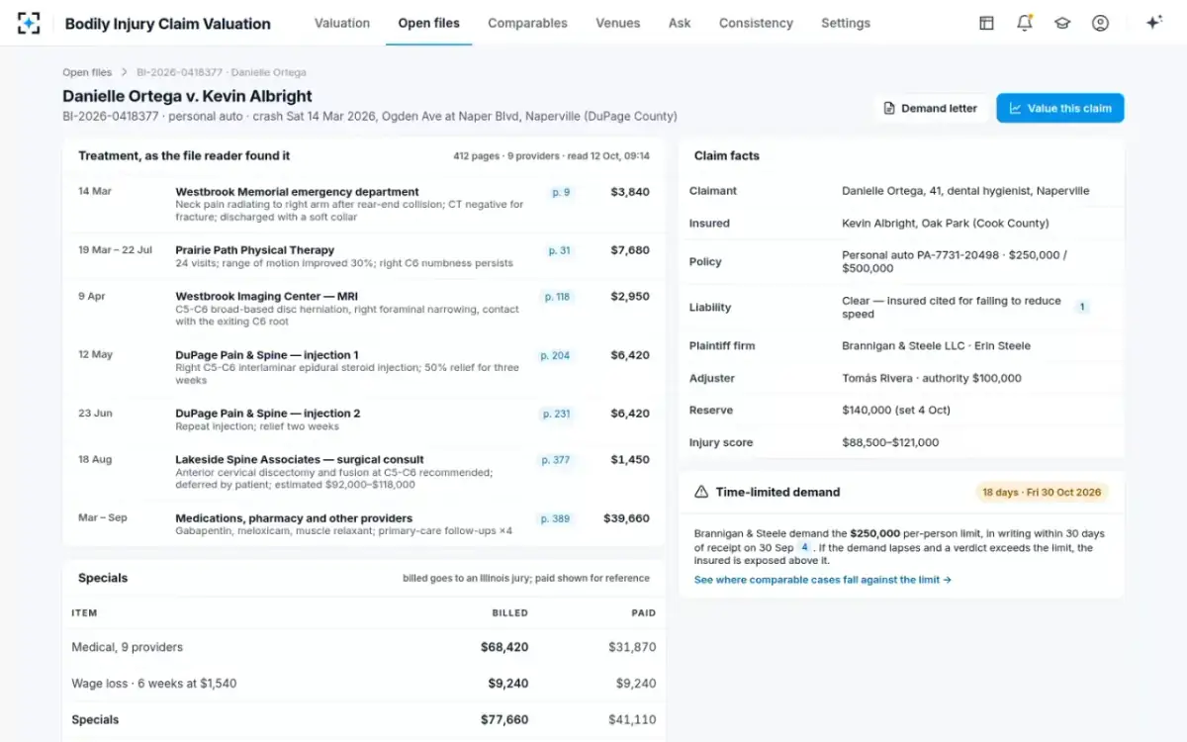Click the 18 days · Fri 30 Oct 2026 badge
This screenshot has width=1187, height=742.
coord(1043,492)
